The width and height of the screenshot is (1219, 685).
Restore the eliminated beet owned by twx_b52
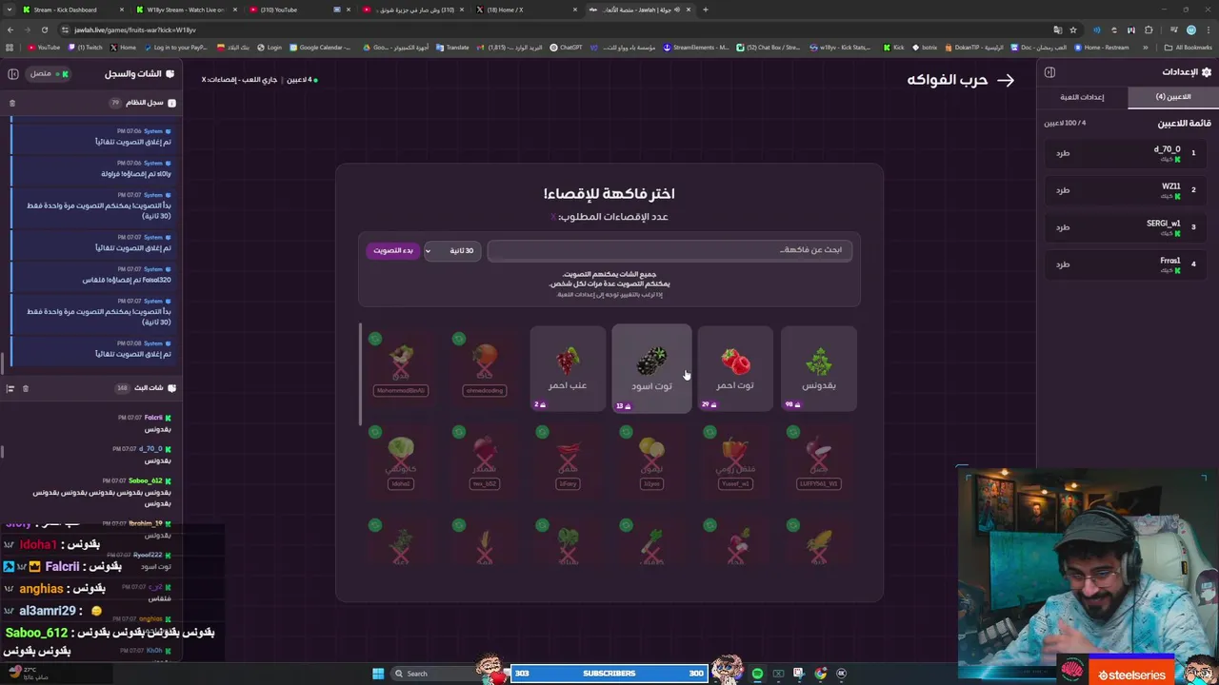(x=459, y=432)
